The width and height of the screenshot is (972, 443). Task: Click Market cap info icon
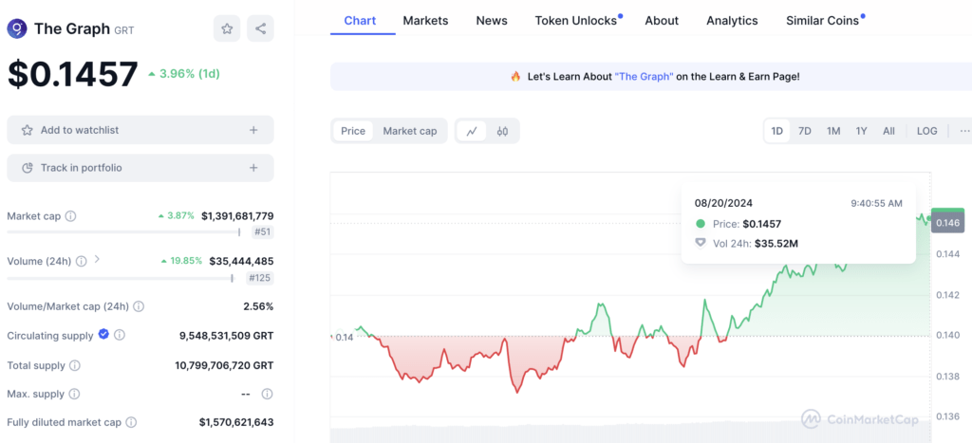point(70,216)
